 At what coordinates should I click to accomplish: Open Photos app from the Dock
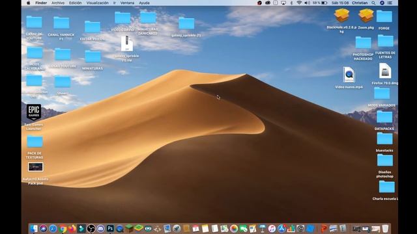[x=234, y=228]
